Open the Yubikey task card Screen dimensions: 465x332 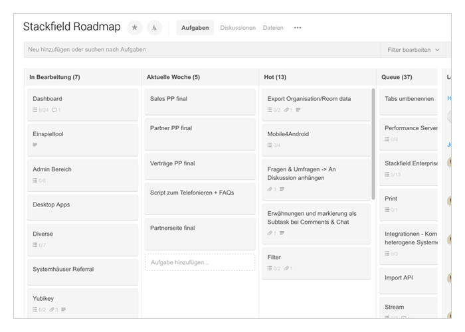tap(83, 303)
